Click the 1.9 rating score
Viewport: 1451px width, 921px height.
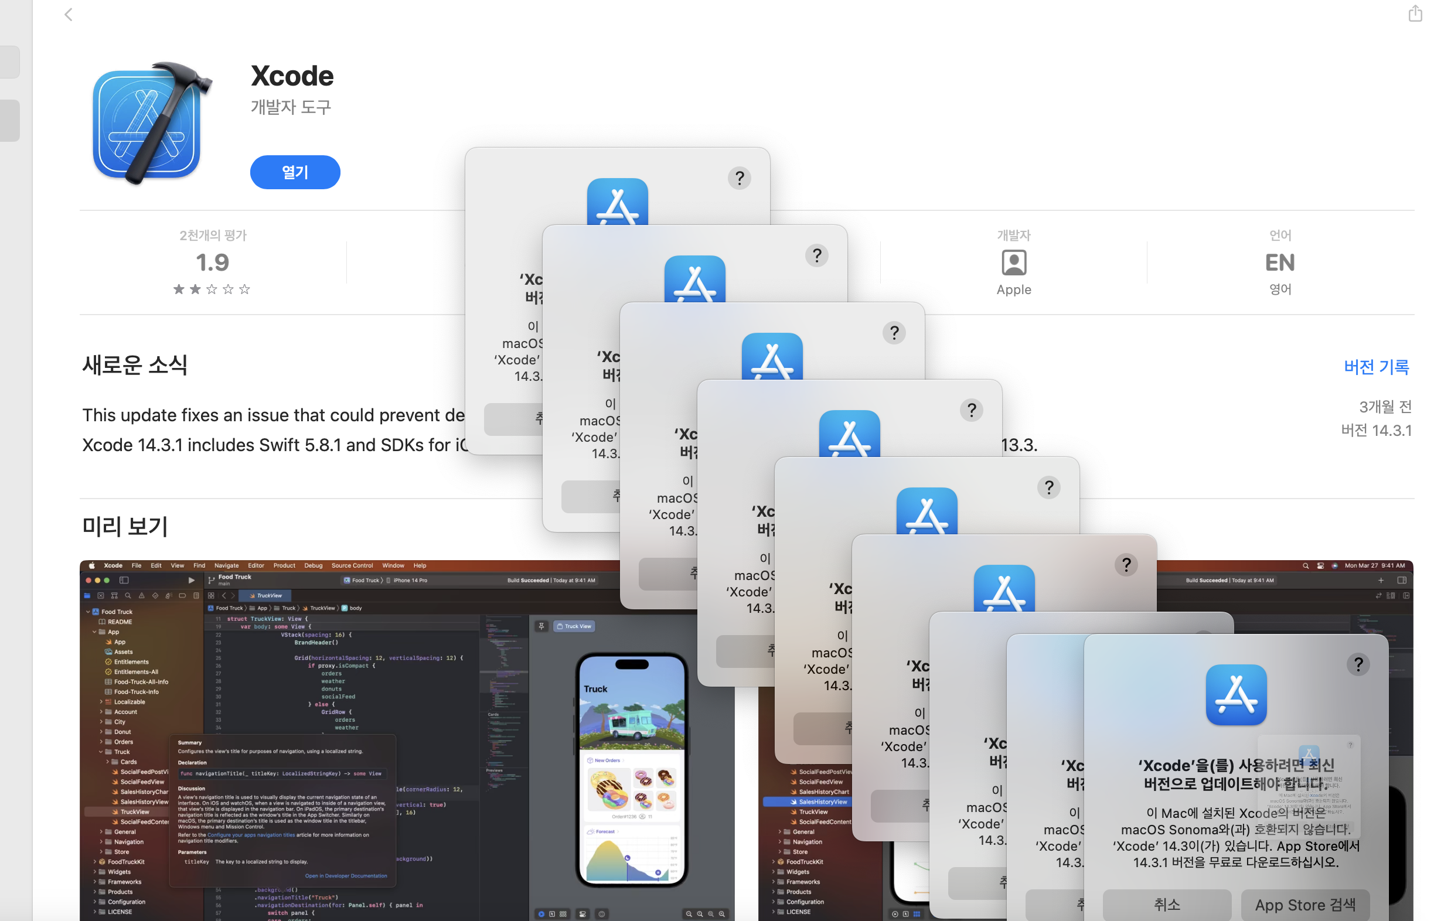point(213,262)
